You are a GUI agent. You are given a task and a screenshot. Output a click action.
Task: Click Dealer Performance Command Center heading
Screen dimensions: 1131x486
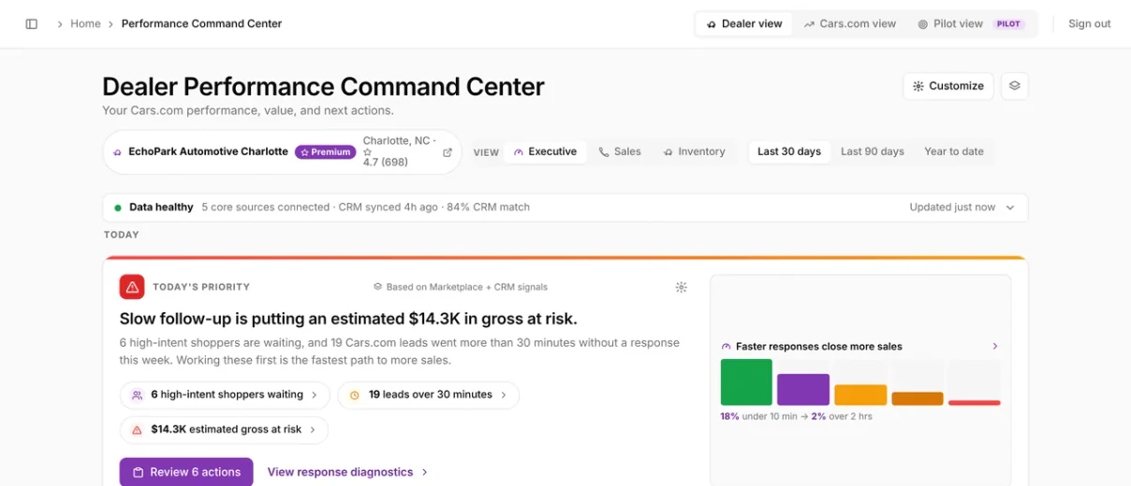(x=323, y=87)
